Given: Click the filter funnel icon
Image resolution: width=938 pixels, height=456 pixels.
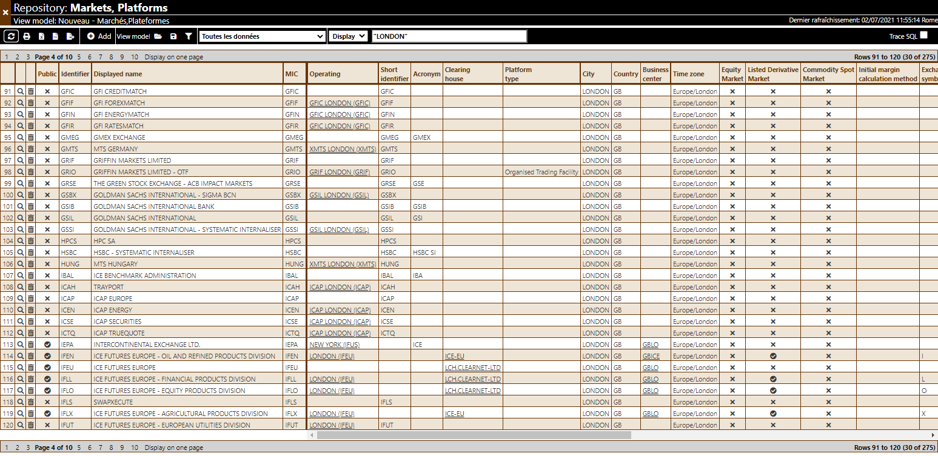Looking at the screenshot, I should pos(189,36).
